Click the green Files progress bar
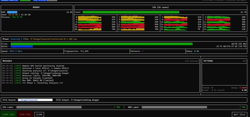The width and height of the screenshot is (250, 117). (x=102, y=44)
